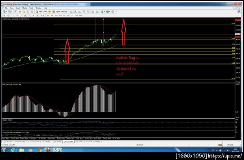Open the View menu
Image resolution: width=244 pixels, height=160 pixels.
point(12,8)
